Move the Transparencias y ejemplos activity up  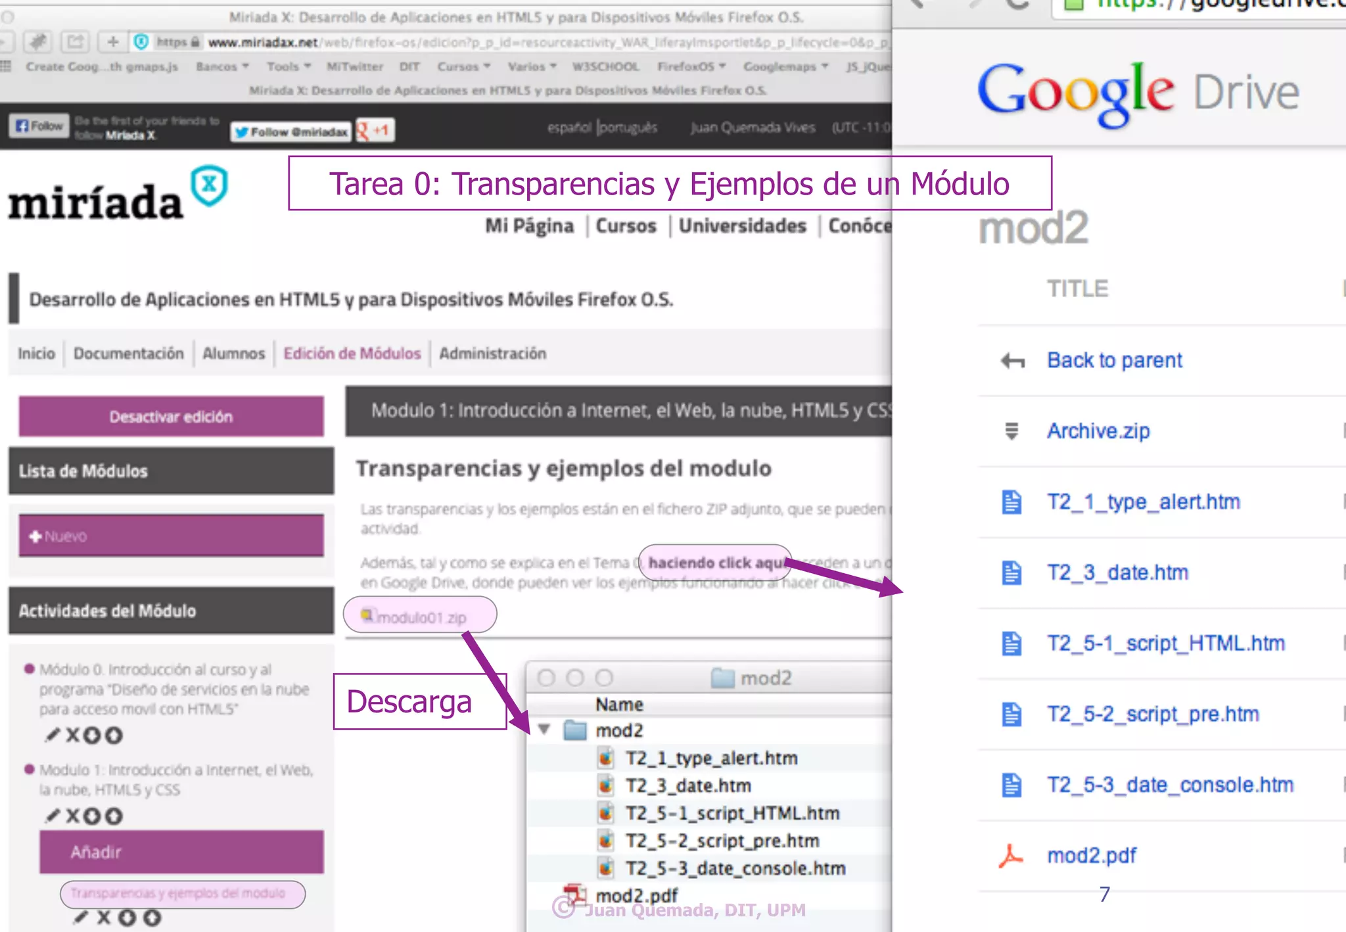(152, 918)
